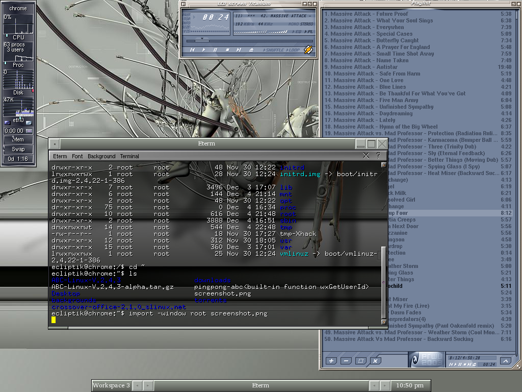Image resolution: width=522 pixels, height=392 pixels.
Task: Pause the current track in the main player
Action: 215,50
